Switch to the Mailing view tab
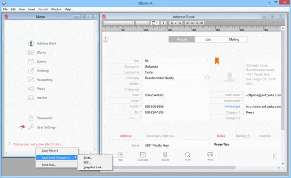291x178 pixels. point(234,39)
